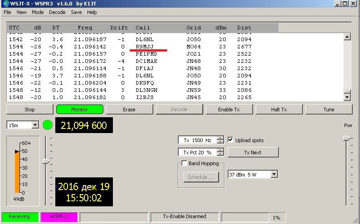Click Enable Tx button
Viewport: 360px width, 224px height.
(x=229, y=110)
